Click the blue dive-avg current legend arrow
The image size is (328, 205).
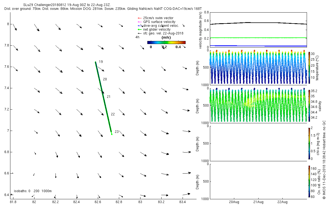point(139,26)
